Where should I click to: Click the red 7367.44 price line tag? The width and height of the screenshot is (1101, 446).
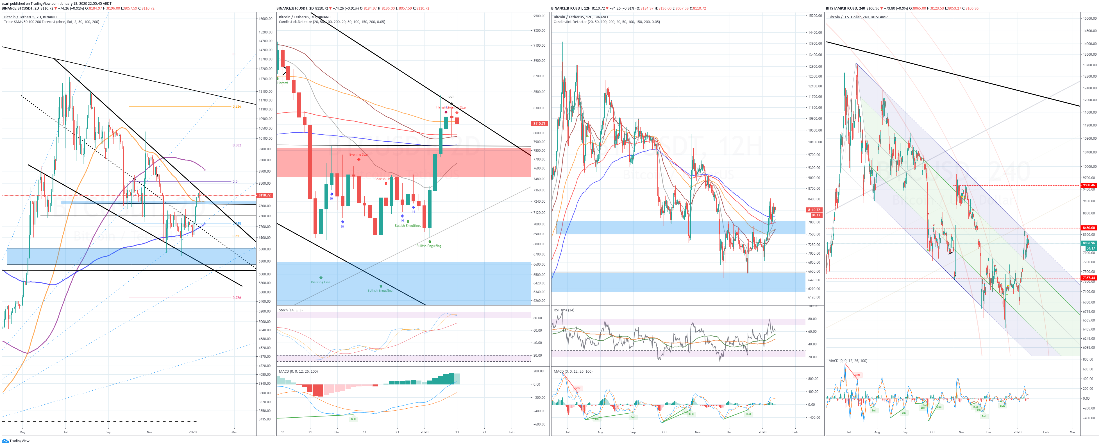point(1089,278)
